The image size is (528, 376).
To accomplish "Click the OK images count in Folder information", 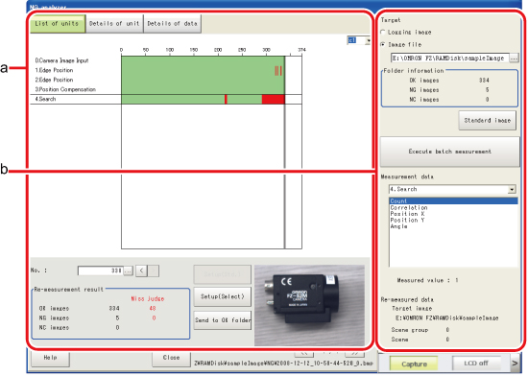I will click(484, 81).
